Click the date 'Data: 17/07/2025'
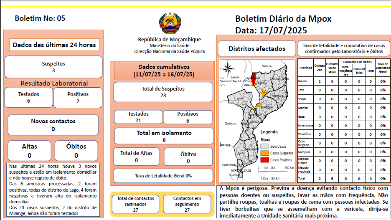This screenshot has height=220, width=391. point(271,30)
